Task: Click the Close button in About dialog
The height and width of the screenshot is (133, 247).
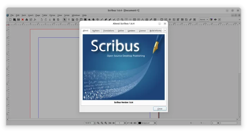Action: [160, 109]
